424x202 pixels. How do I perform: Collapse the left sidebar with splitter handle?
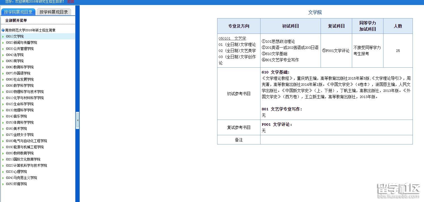(x=77, y=120)
